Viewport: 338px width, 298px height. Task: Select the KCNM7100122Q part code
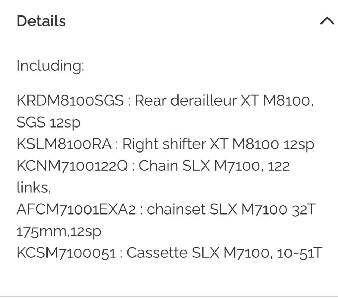(x=73, y=166)
